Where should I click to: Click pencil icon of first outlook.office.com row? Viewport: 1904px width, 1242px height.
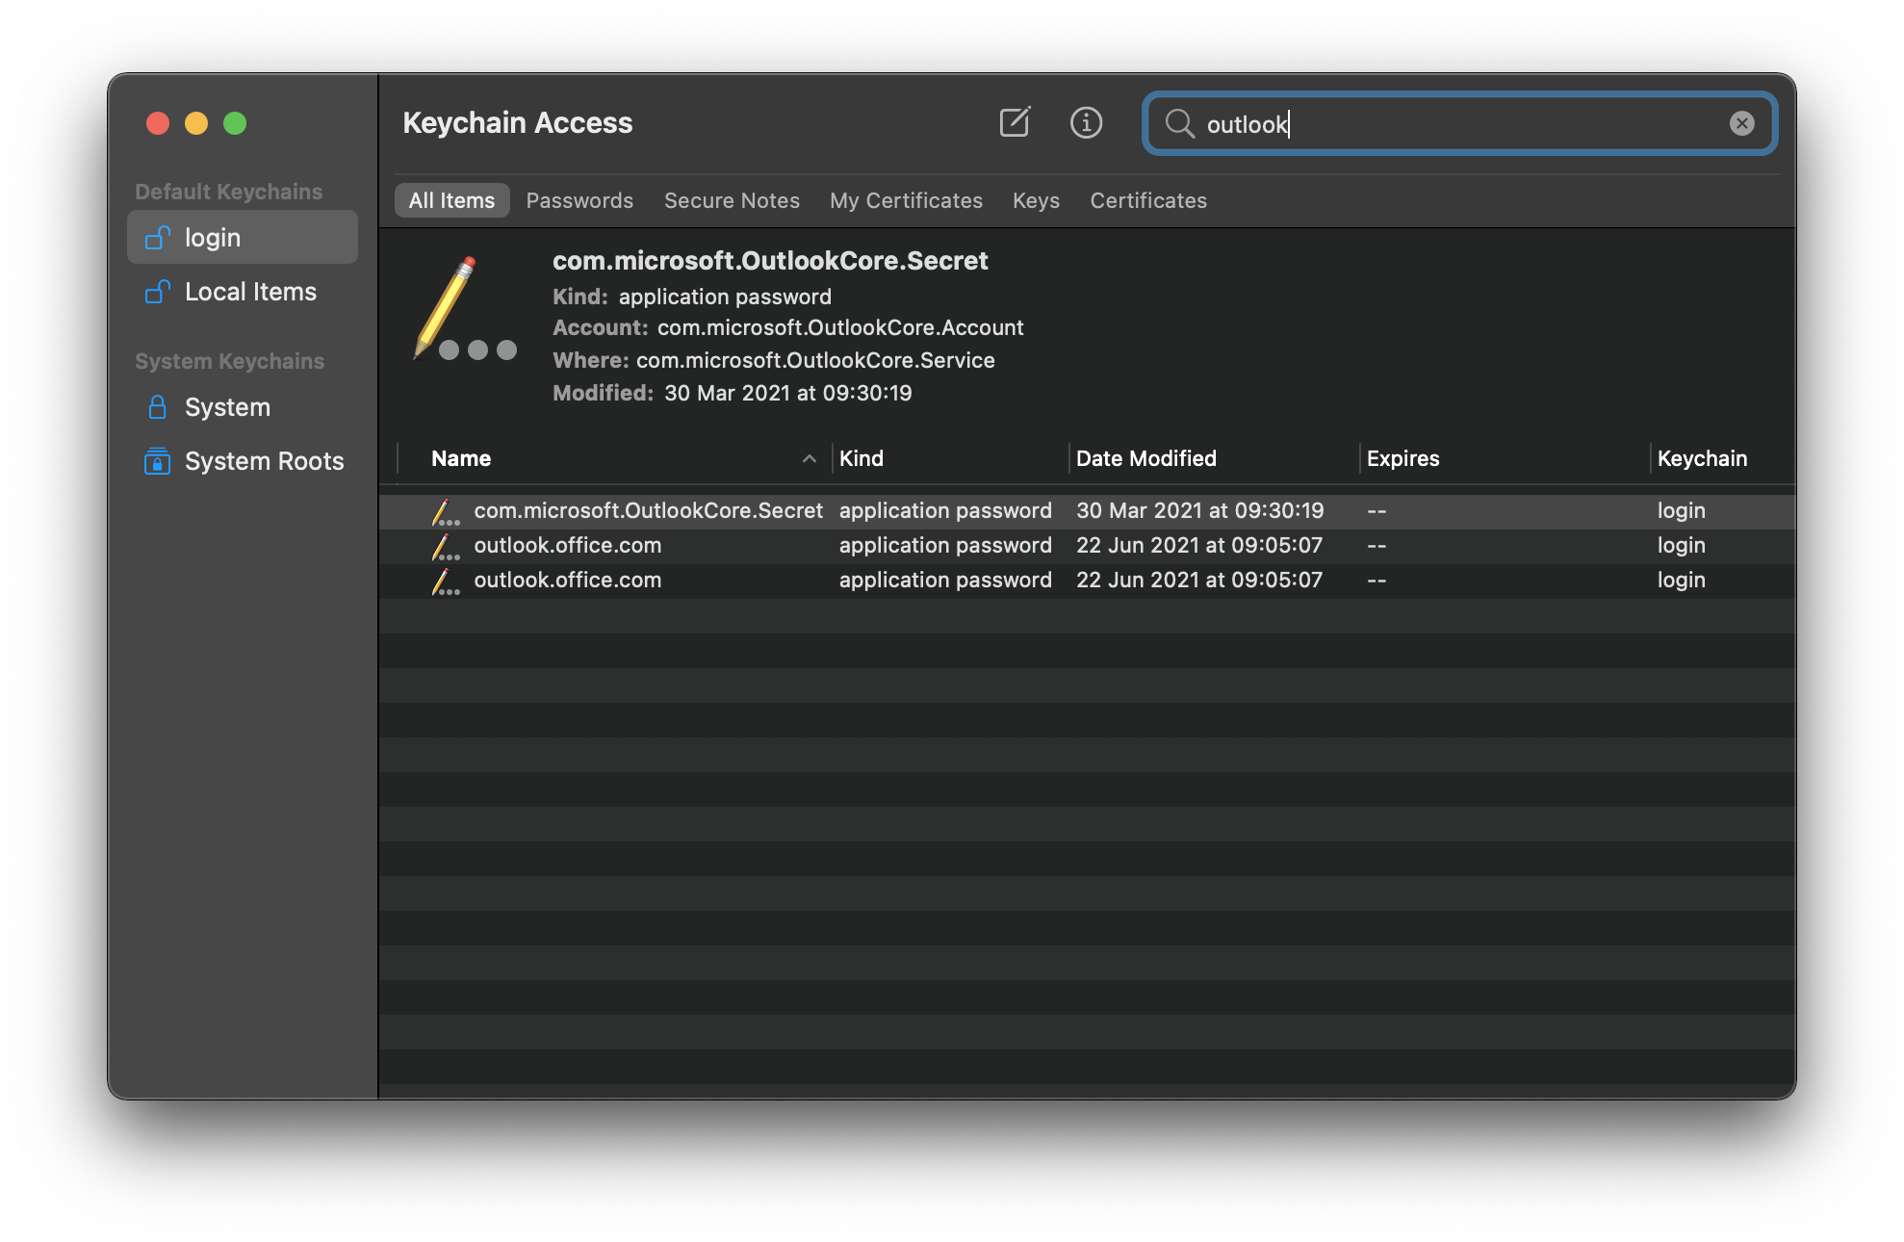pyautogui.click(x=445, y=546)
